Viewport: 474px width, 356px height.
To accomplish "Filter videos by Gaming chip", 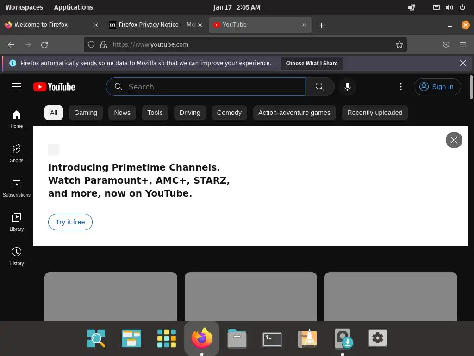I will point(86,113).
